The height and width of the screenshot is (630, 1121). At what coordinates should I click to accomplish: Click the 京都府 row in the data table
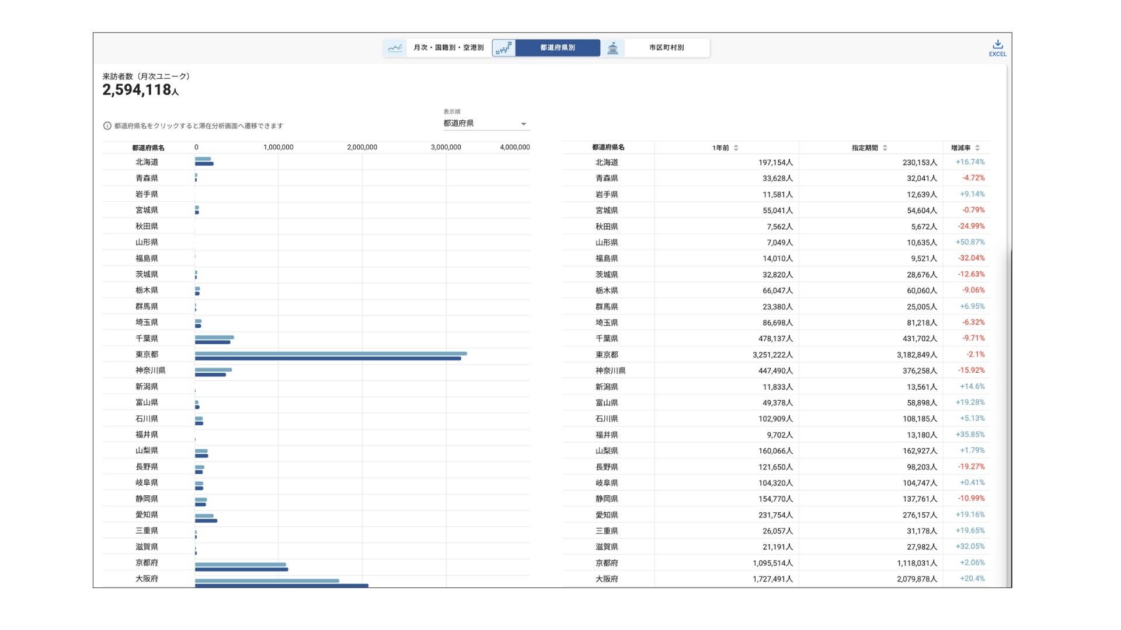point(607,563)
